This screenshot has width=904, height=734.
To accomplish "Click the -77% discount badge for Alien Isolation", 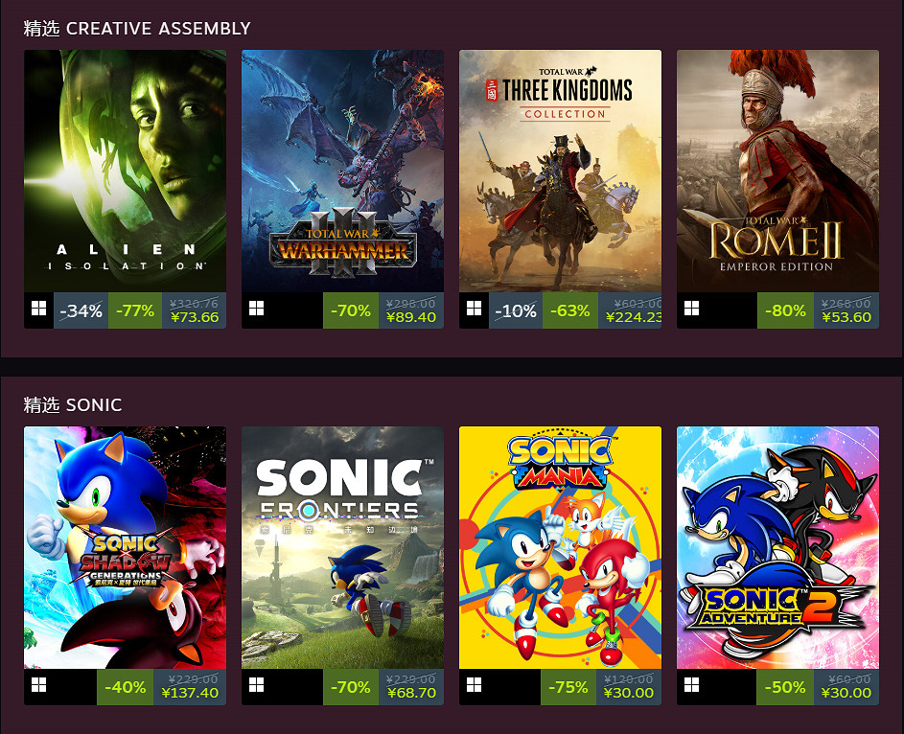I will tap(135, 310).
